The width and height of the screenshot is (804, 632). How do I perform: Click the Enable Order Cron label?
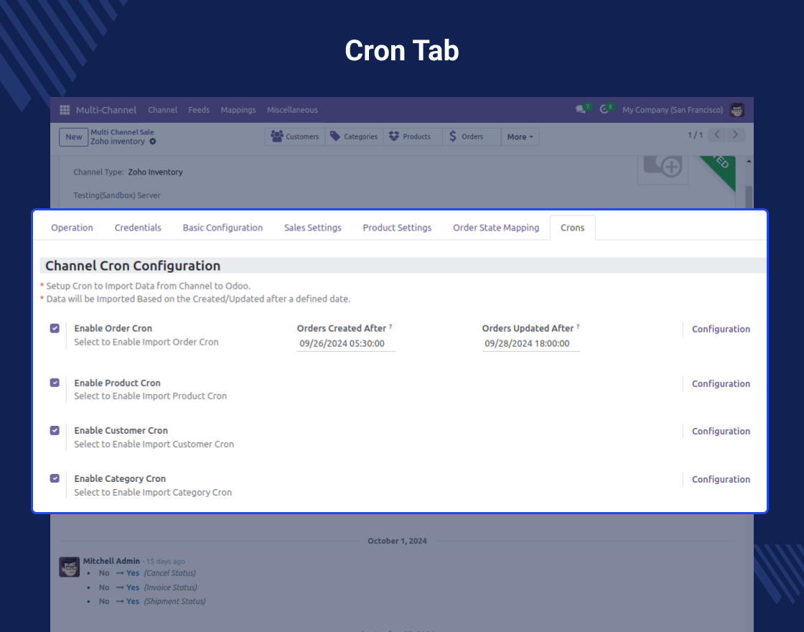(x=113, y=328)
